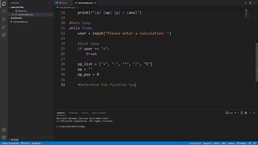Switch to the Output panel tab

(85, 113)
